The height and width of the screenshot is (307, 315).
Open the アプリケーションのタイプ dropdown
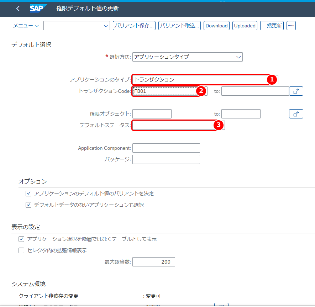point(205,80)
